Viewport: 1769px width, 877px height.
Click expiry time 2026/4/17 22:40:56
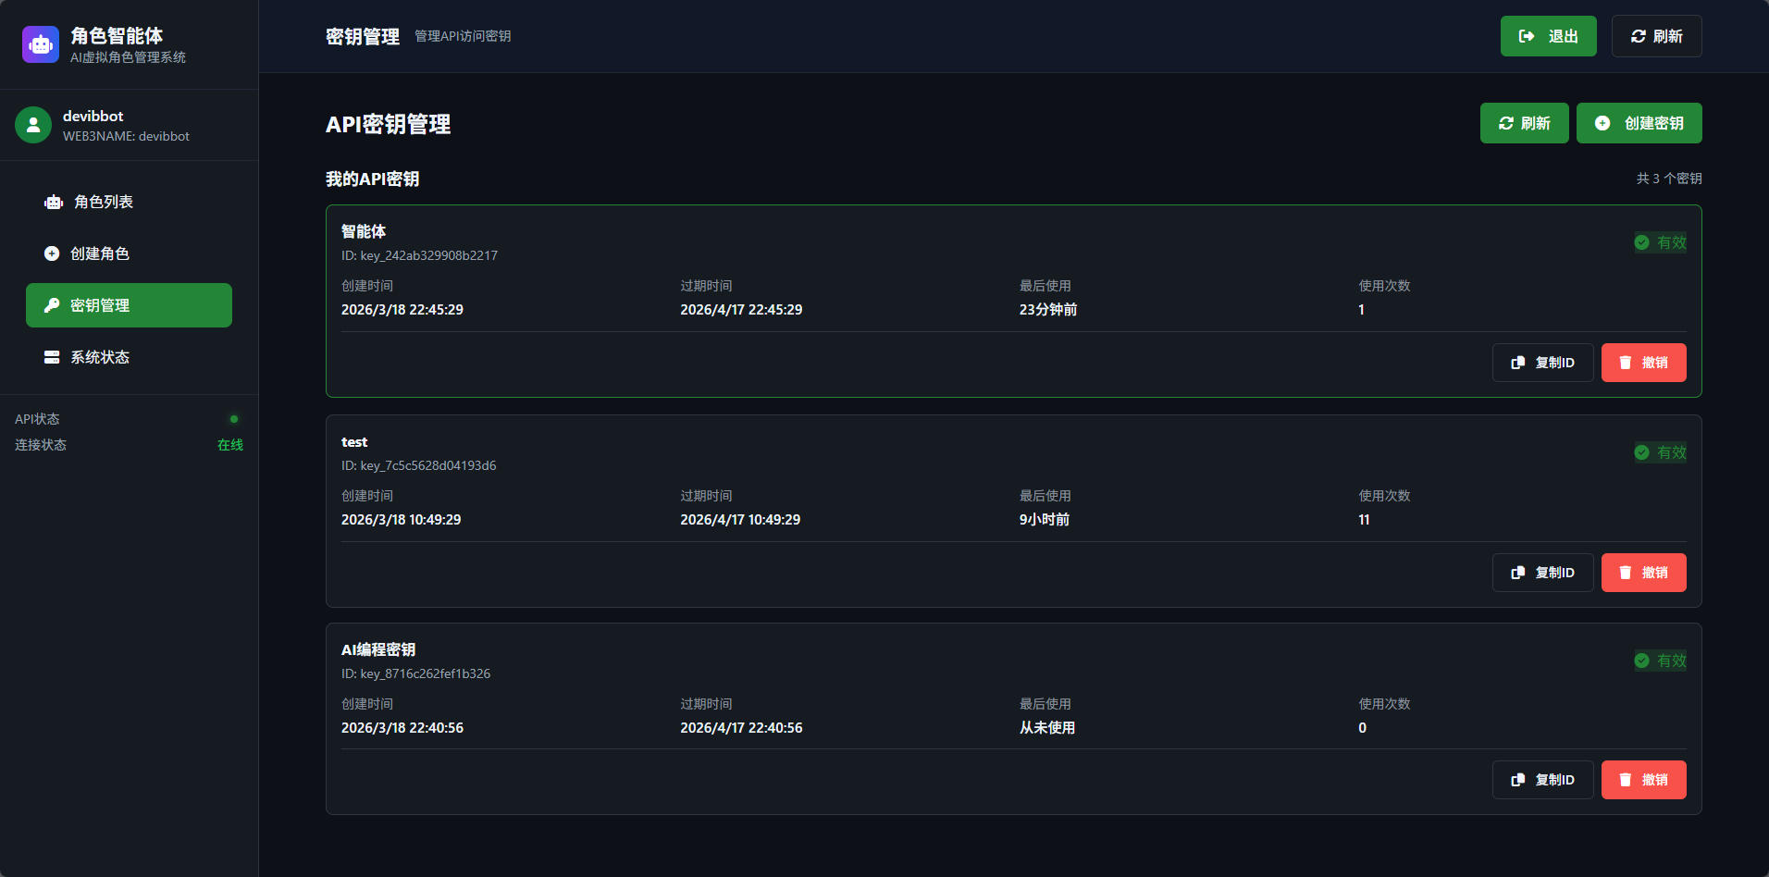point(741,728)
